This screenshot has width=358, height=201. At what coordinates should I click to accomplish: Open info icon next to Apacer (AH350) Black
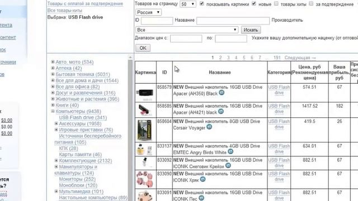point(222,93)
